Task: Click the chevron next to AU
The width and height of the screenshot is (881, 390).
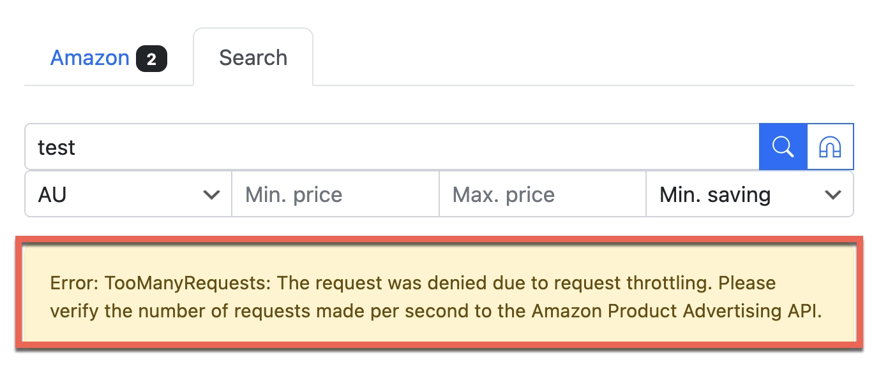Action: click(212, 194)
